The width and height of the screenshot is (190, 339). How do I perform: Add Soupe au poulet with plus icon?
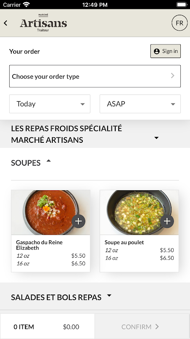click(x=167, y=221)
